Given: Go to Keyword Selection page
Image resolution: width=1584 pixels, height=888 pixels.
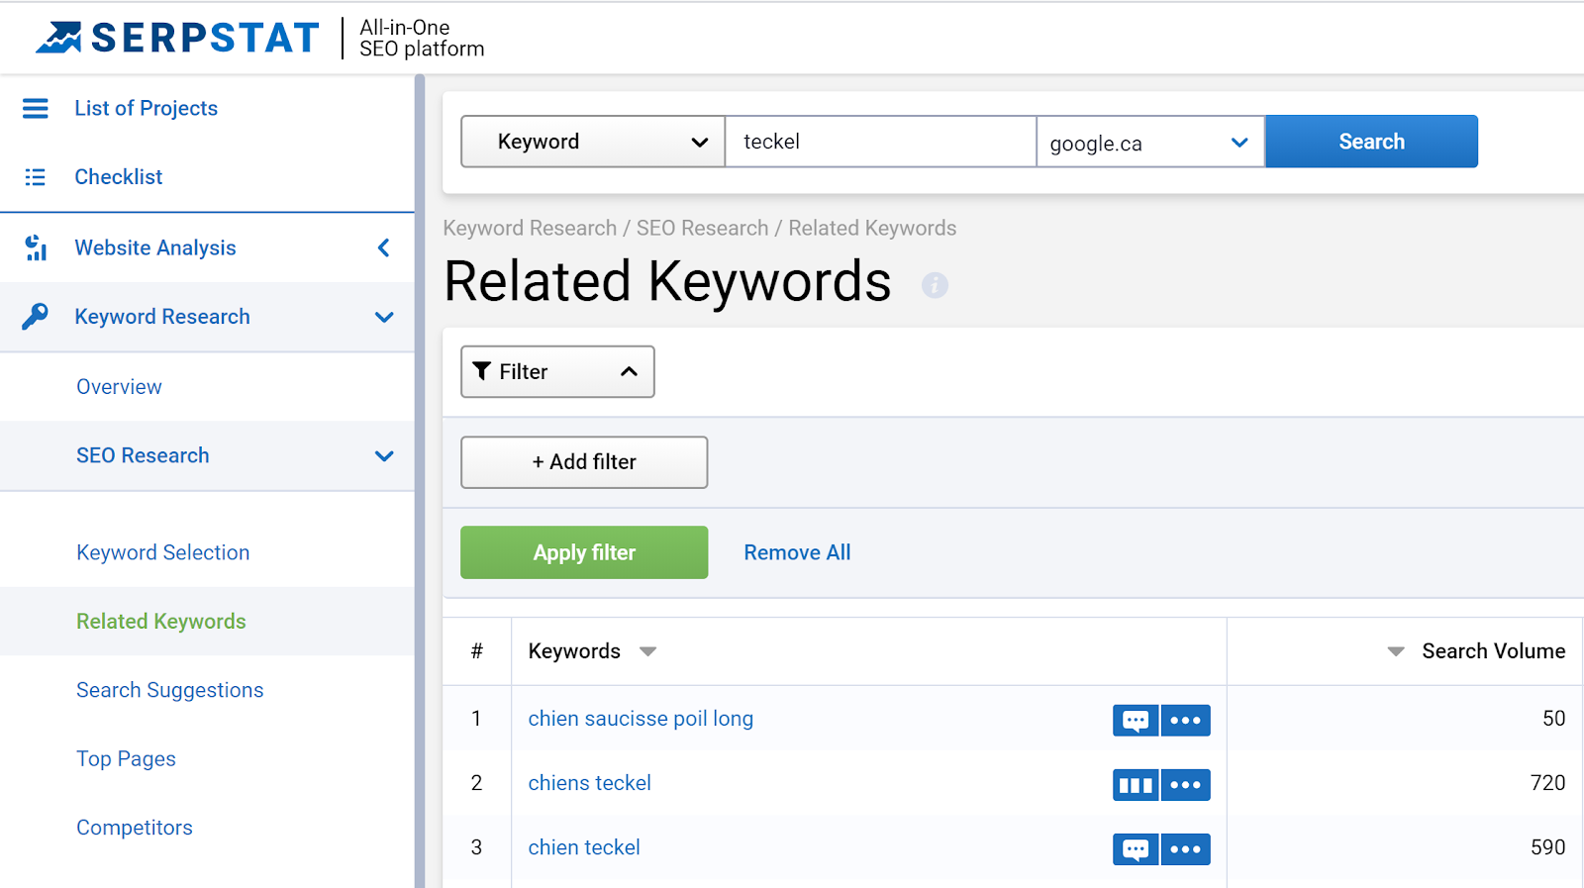Looking at the screenshot, I should pos(163,552).
